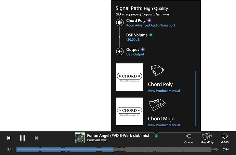
Task: Seek in the waveform progress bar
Action: (118, 149)
